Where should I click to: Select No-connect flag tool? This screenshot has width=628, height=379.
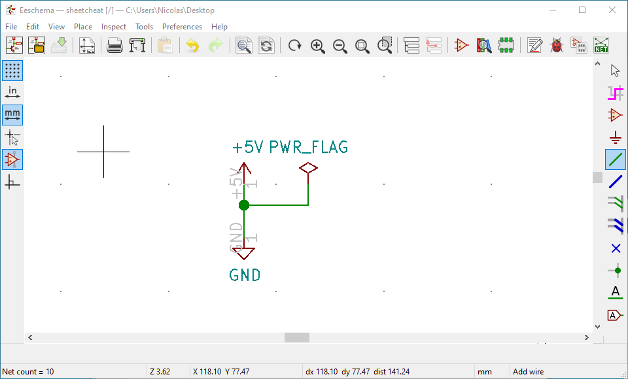coord(616,248)
